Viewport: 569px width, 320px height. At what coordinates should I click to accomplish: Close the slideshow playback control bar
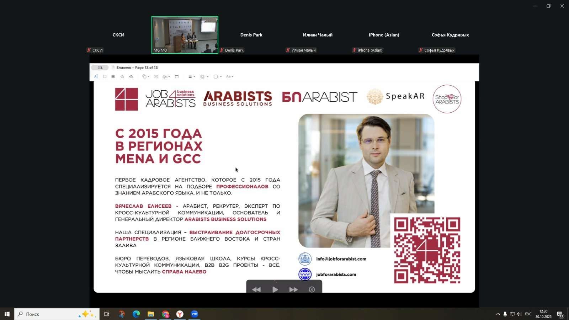pyautogui.click(x=312, y=289)
